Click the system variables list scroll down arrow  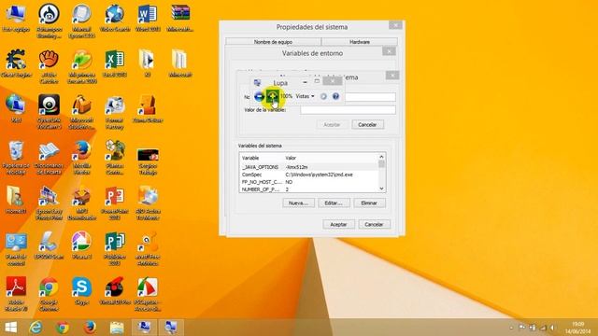click(x=381, y=189)
